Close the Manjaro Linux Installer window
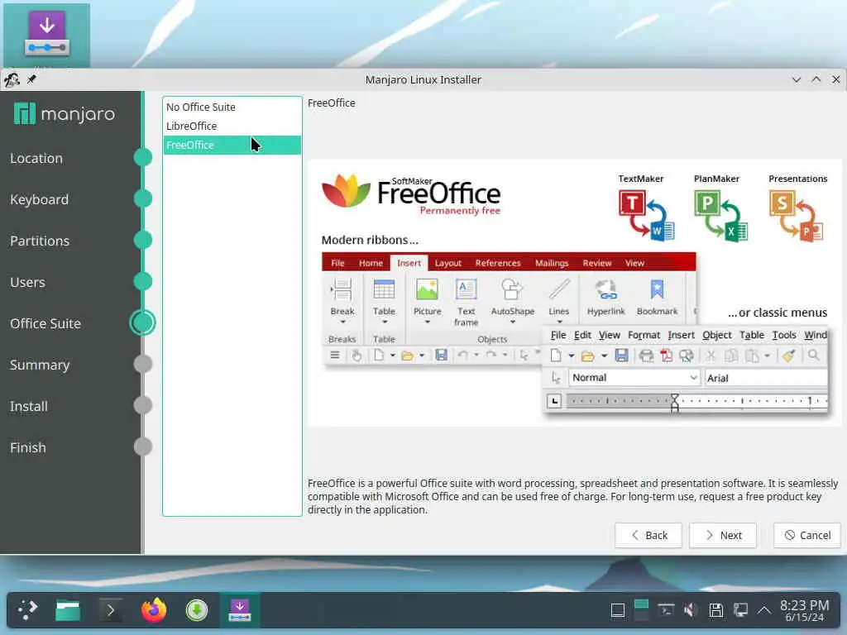847x635 pixels. coord(835,79)
